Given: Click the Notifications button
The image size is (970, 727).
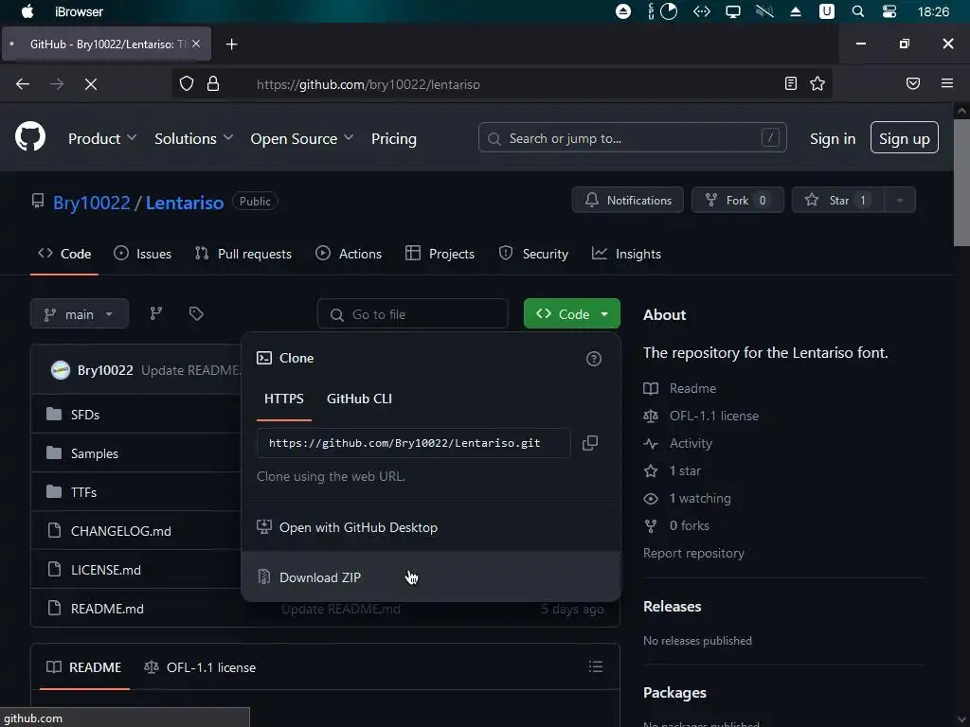Looking at the screenshot, I should (627, 201).
